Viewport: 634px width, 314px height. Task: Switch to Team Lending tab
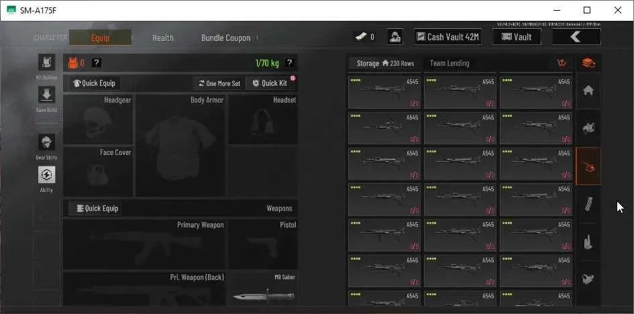450,63
